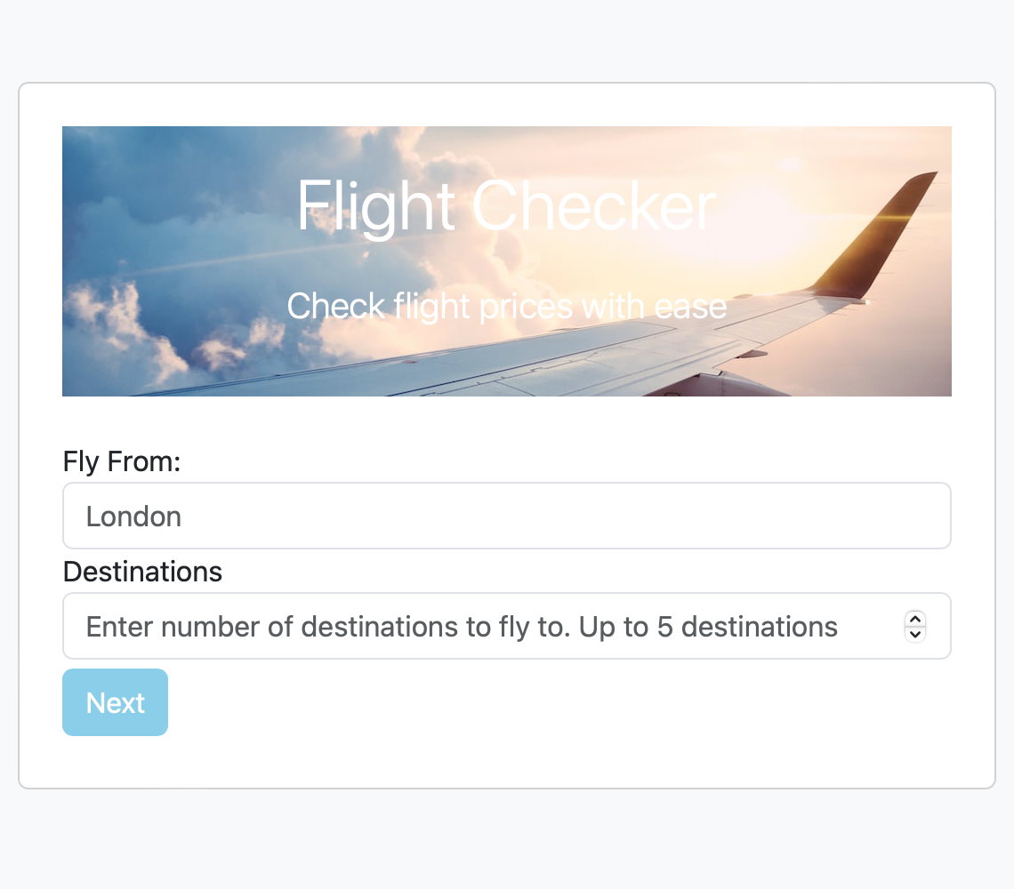Click the Flight Checker heading
1014x889 pixels.
tap(506, 206)
